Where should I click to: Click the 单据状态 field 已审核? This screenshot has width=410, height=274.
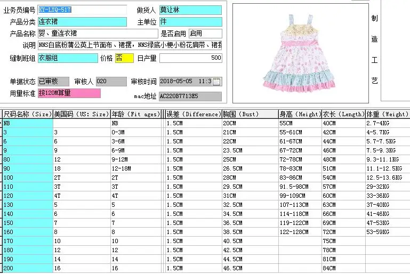(x=53, y=82)
